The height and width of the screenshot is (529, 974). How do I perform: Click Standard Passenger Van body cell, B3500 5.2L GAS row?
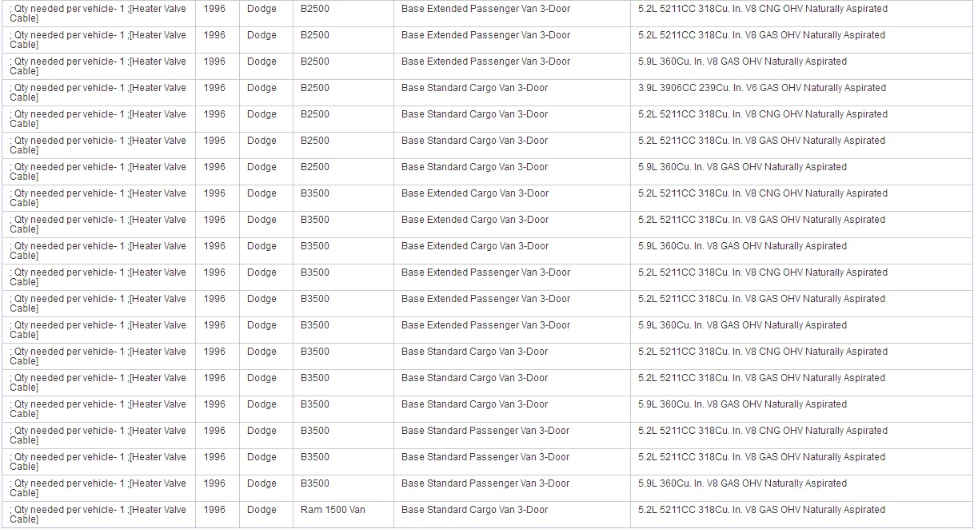[x=512, y=462]
